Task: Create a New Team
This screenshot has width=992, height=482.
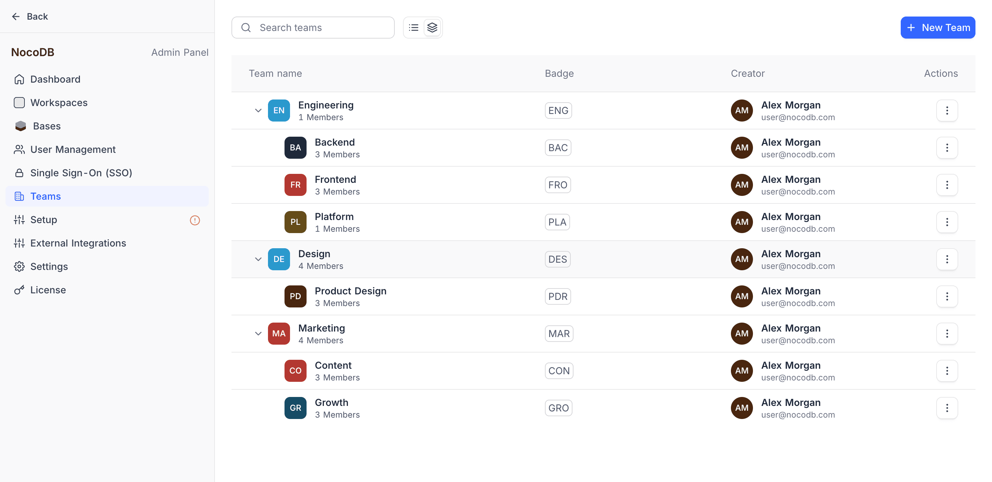Action: tap(937, 28)
